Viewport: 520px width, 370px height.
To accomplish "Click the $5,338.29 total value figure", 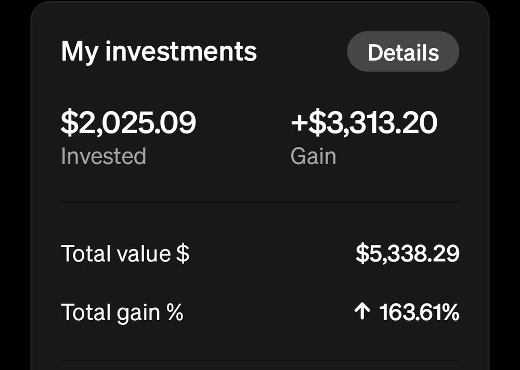I will click(407, 254).
